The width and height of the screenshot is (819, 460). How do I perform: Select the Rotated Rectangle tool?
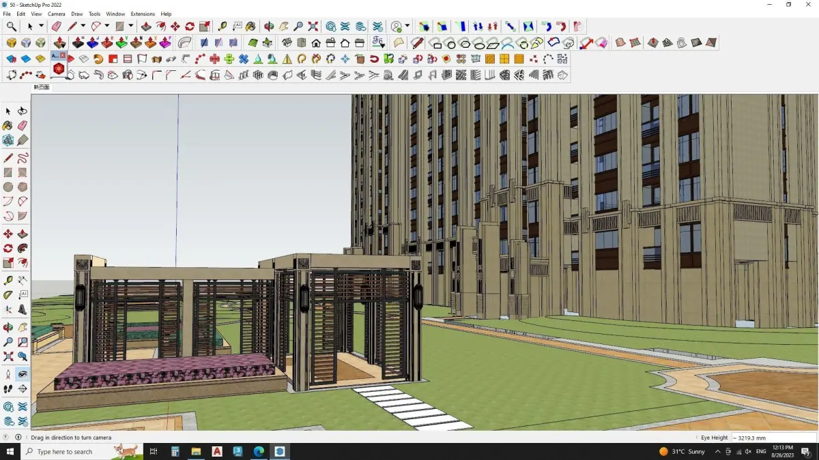pos(23,172)
